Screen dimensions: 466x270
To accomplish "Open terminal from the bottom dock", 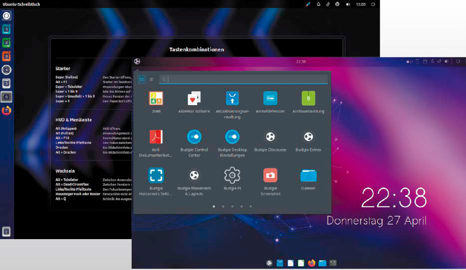I will [x=333, y=263].
